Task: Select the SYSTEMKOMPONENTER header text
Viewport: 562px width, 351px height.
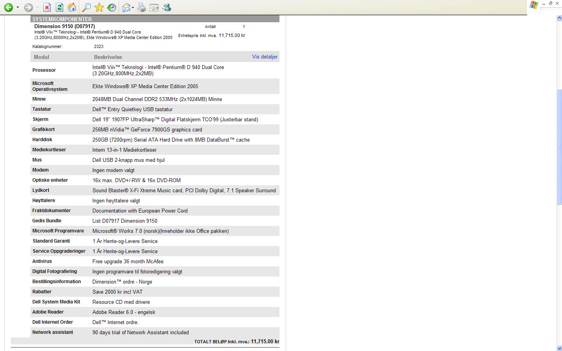Action: [x=62, y=19]
